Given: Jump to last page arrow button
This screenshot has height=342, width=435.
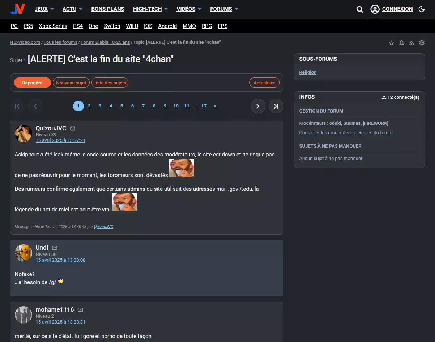Looking at the screenshot, I should tap(276, 106).
